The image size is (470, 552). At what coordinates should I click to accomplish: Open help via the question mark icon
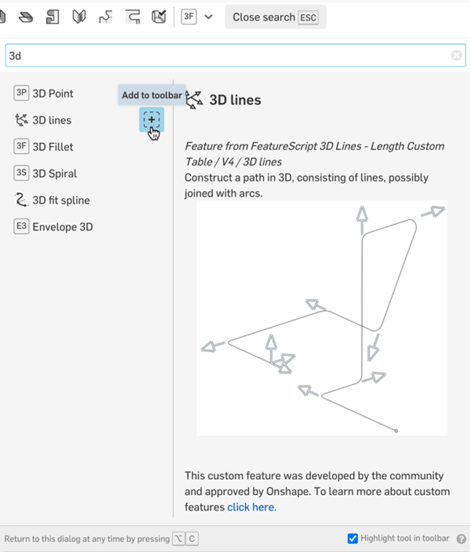[x=461, y=539]
